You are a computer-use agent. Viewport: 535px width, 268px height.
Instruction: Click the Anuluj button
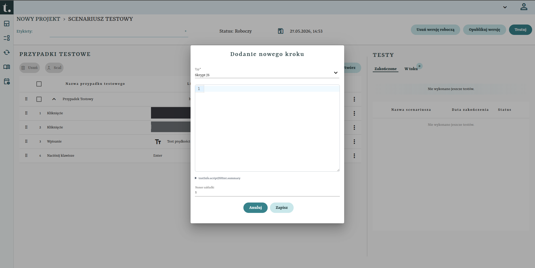[256, 208]
